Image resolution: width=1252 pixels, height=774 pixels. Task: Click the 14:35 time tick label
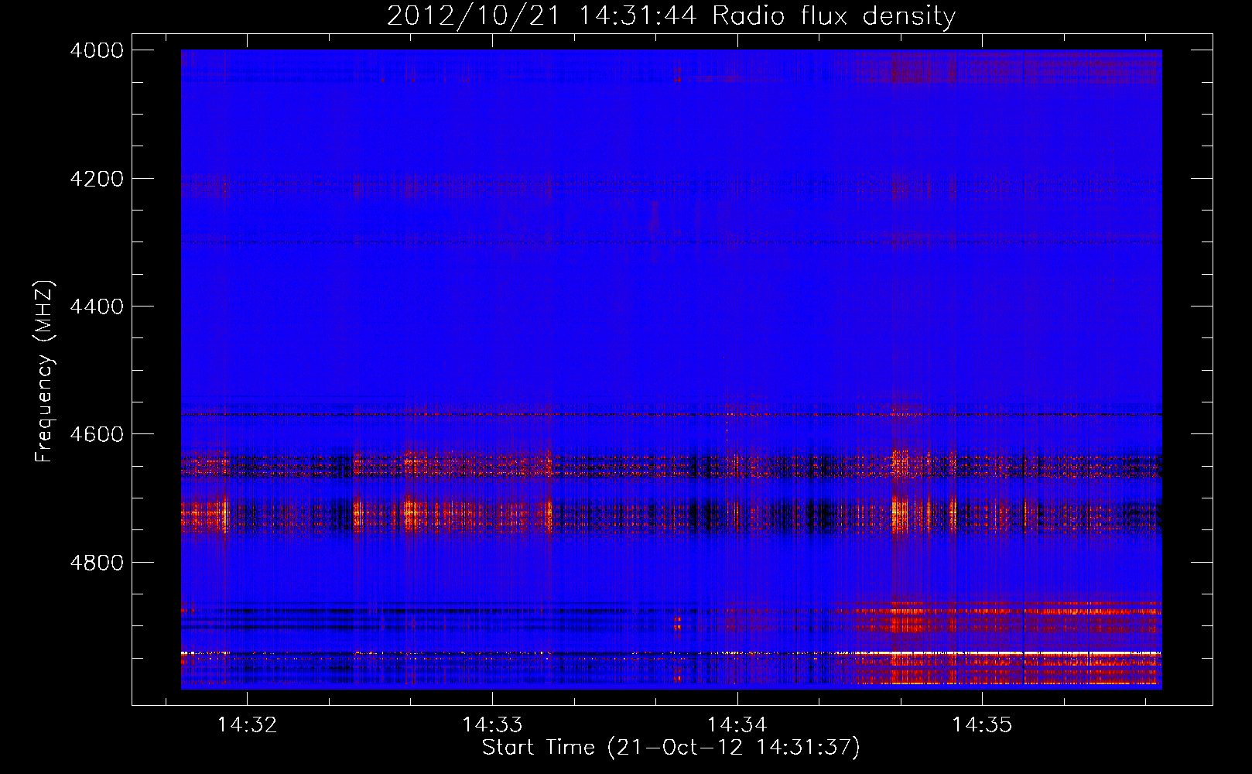click(982, 724)
